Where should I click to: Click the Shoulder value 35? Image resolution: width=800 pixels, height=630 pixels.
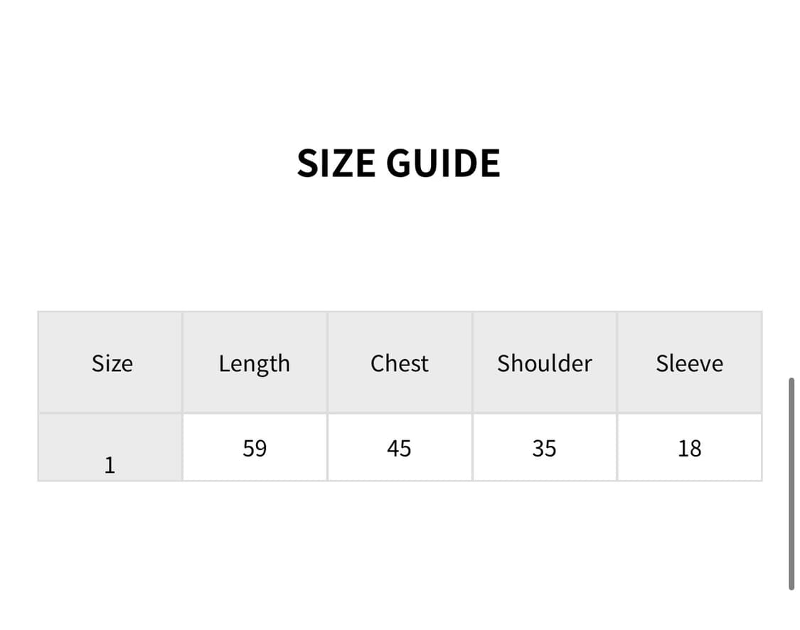point(544,449)
